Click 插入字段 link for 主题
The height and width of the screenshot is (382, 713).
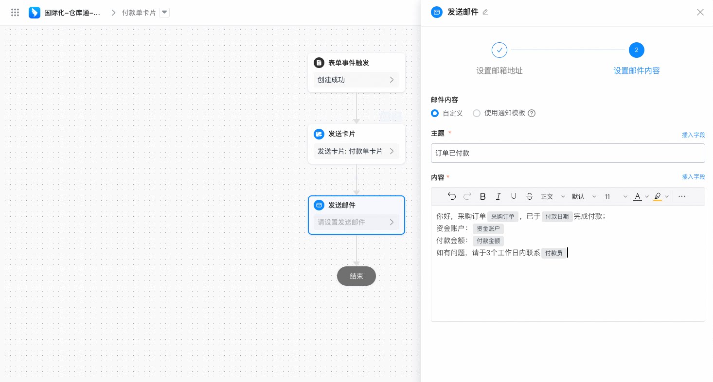693,135
